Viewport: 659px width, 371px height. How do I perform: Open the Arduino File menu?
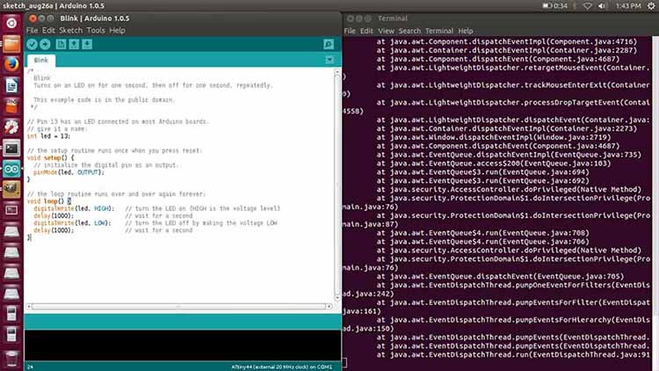tap(32, 30)
